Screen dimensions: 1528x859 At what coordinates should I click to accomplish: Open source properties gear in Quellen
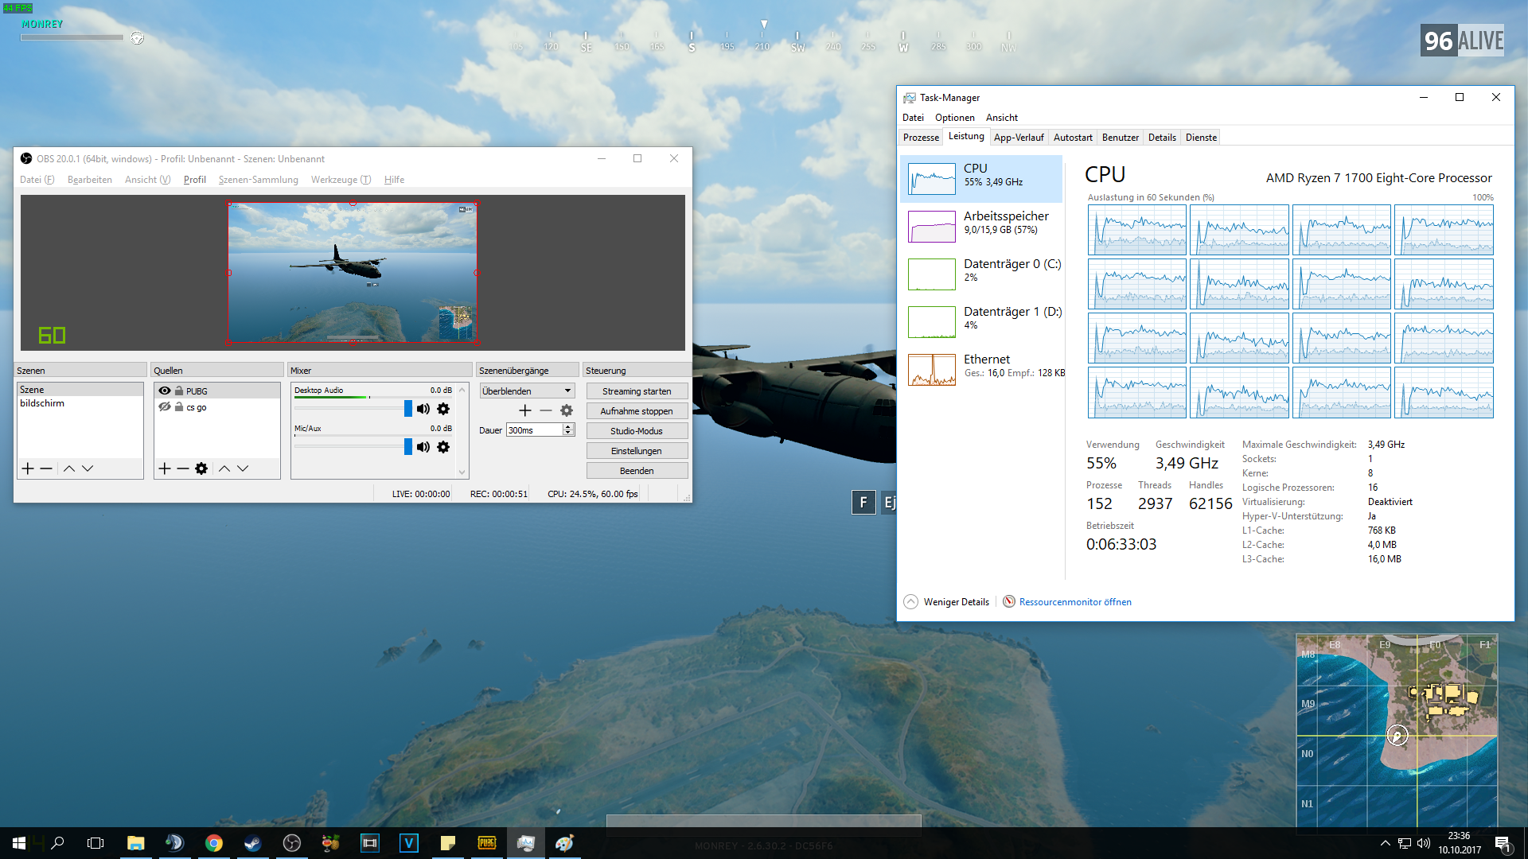(201, 468)
